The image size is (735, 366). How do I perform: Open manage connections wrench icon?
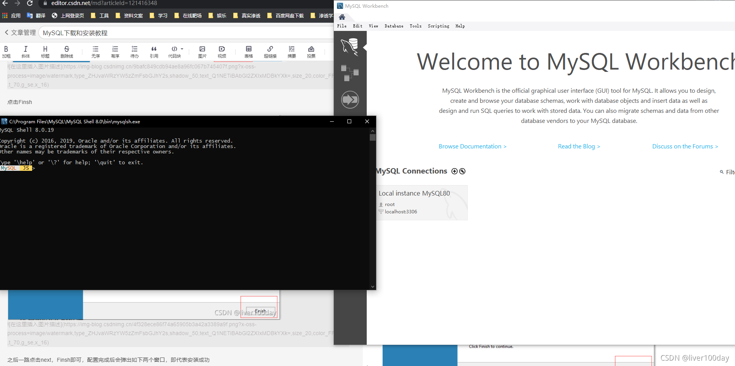462,171
